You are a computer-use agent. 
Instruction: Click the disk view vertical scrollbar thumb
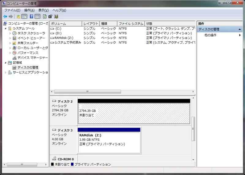[x=193, y=129]
